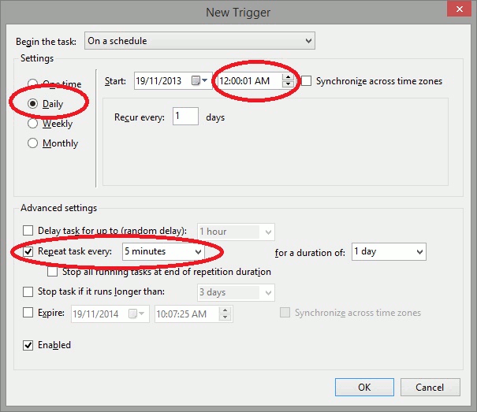
Task: Click the Recur every days input field
Action: point(186,117)
